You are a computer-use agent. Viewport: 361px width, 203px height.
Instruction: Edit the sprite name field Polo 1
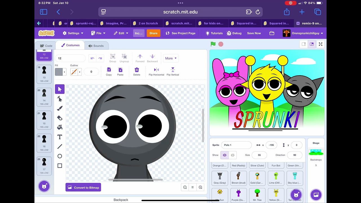pyautogui.click(x=236, y=145)
